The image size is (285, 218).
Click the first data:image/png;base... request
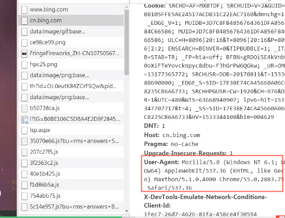(x=71, y=75)
